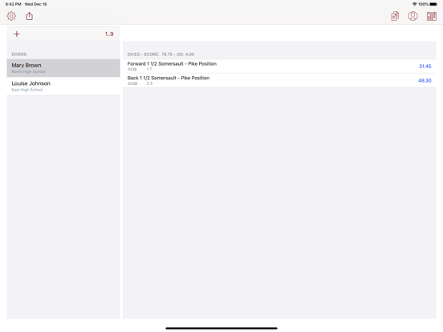Screen dimensions: 443x332
Task: Open the diver profile icon
Action: (x=413, y=16)
